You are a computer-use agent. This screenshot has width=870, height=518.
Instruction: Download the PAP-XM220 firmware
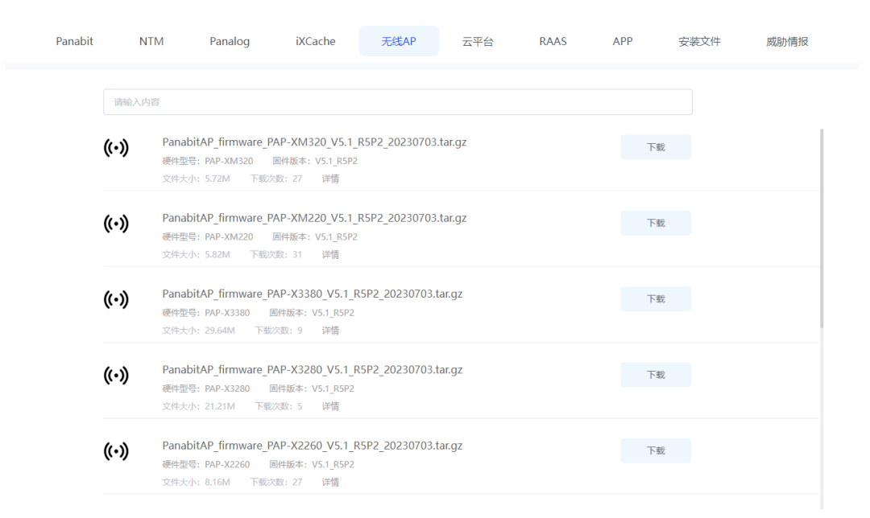coord(656,224)
